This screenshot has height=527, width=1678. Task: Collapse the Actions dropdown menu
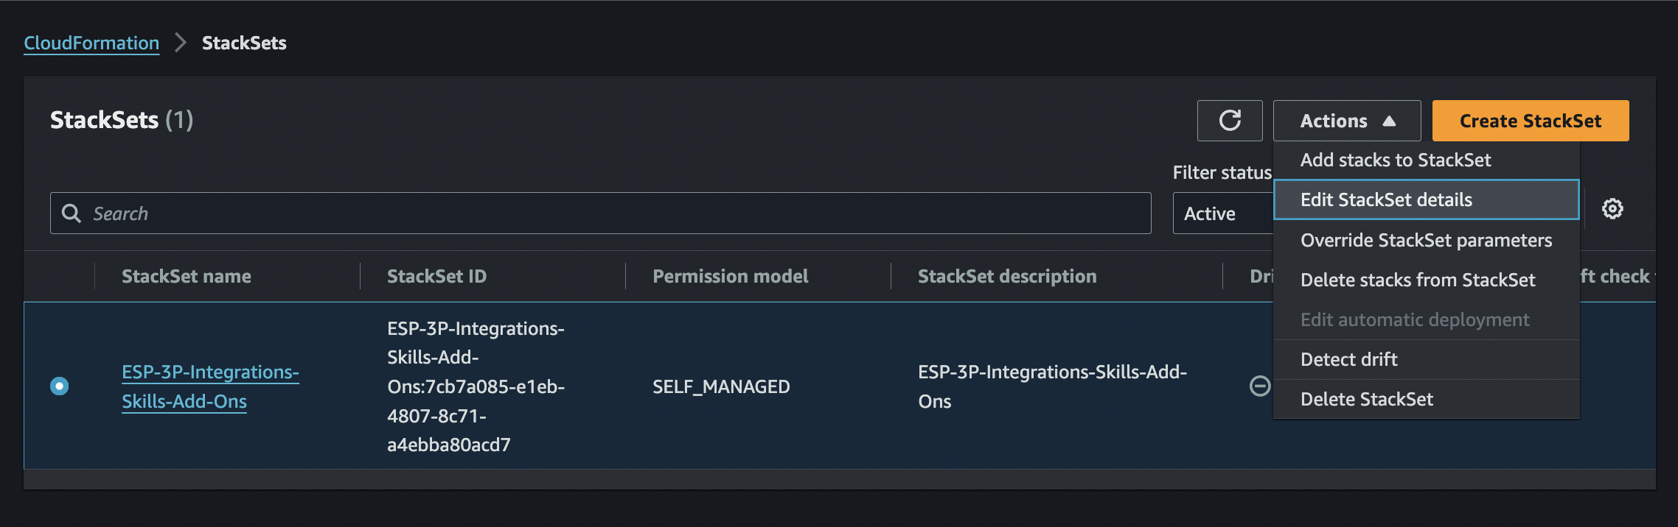(1347, 121)
